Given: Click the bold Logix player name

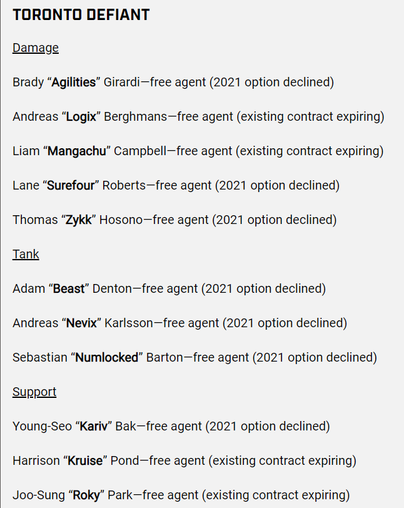Looking at the screenshot, I should pos(81,116).
